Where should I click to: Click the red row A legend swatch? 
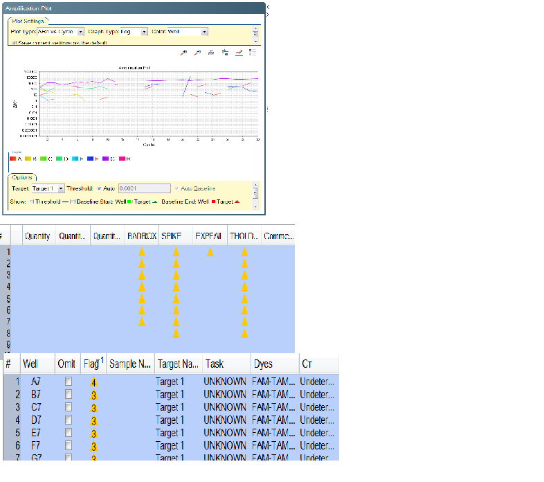coord(12,159)
